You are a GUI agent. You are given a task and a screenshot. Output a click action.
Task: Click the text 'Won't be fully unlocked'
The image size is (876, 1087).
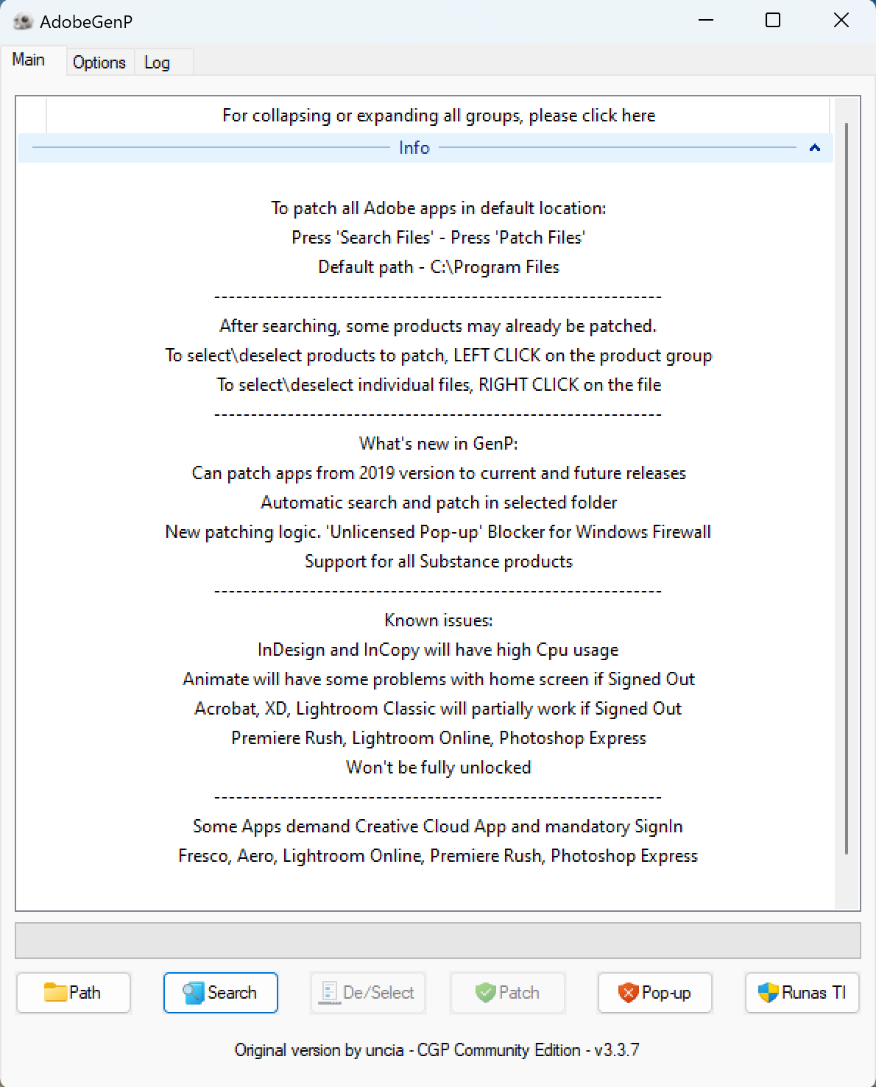[439, 768]
